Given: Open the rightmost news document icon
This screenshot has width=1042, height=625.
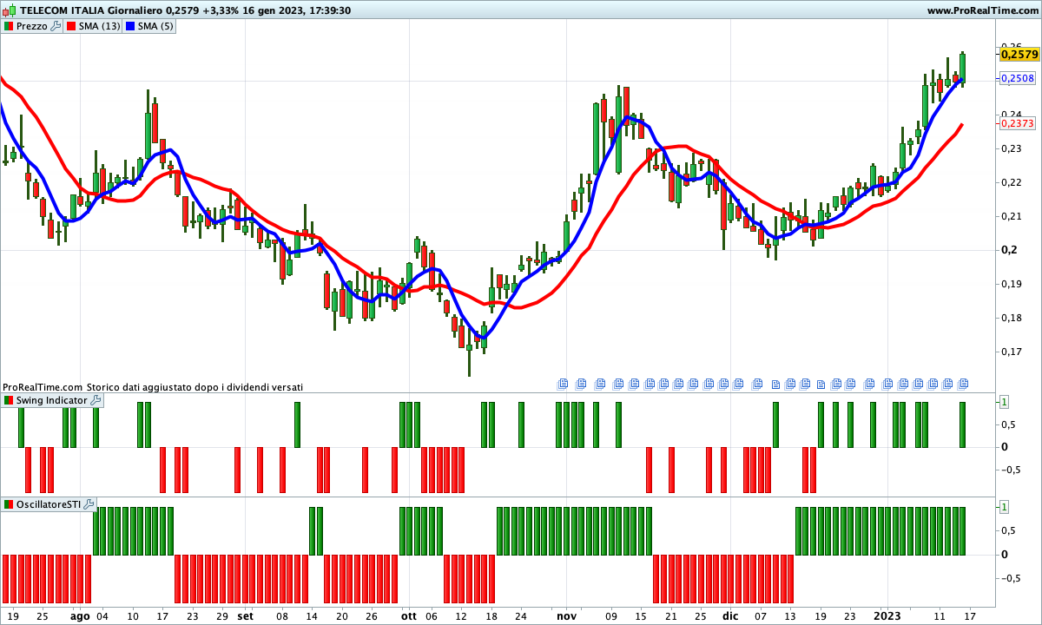Looking at the screenshot, I should pos(963,383).
